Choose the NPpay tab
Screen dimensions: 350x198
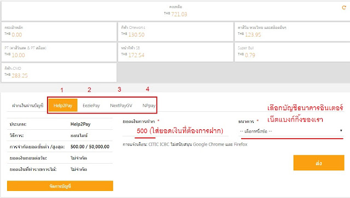pos(149,105)
